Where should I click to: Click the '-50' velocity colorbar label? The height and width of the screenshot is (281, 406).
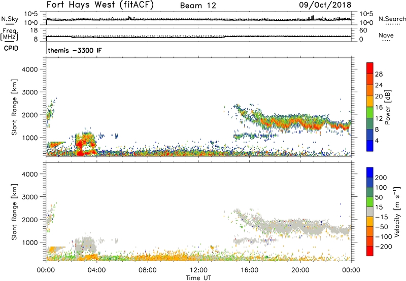tap(382, 227)
